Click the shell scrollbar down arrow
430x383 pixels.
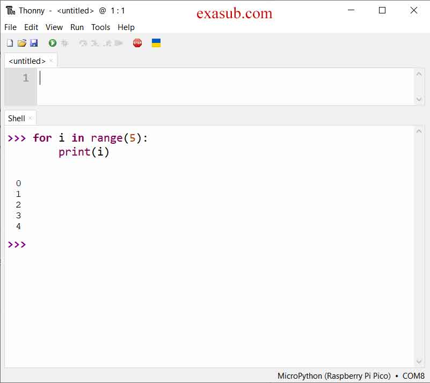click(419, 361)
